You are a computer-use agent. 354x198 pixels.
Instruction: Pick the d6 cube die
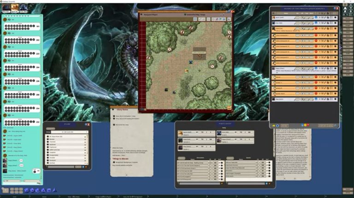49,190
